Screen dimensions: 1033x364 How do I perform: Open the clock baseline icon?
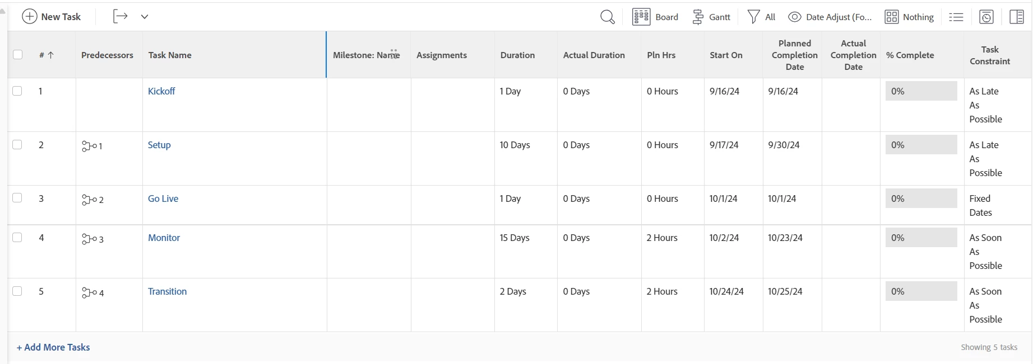pos(986,17)
